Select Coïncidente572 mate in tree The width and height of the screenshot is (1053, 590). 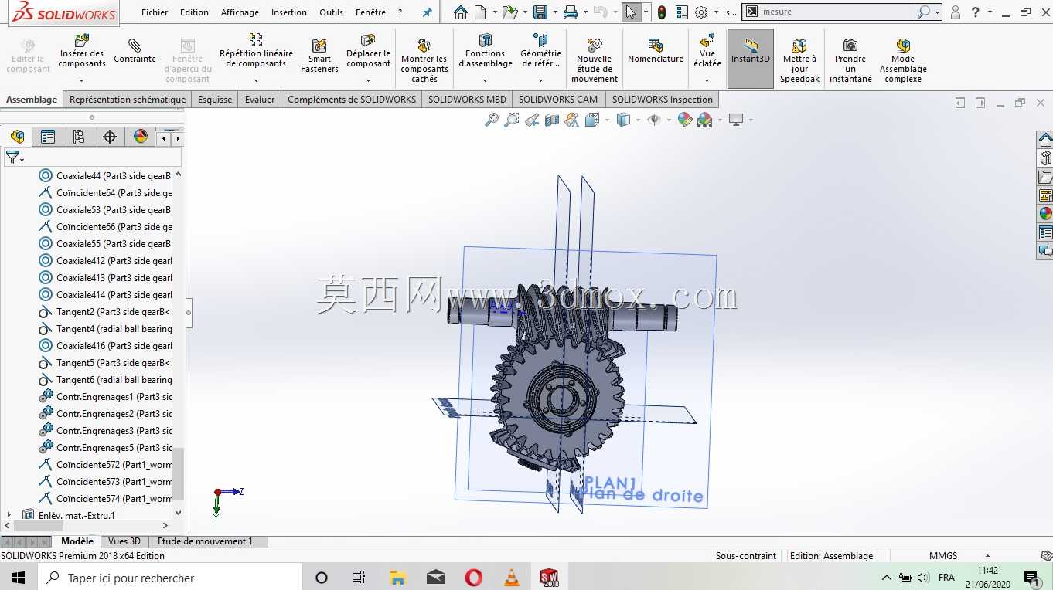[x=105, y=465]
